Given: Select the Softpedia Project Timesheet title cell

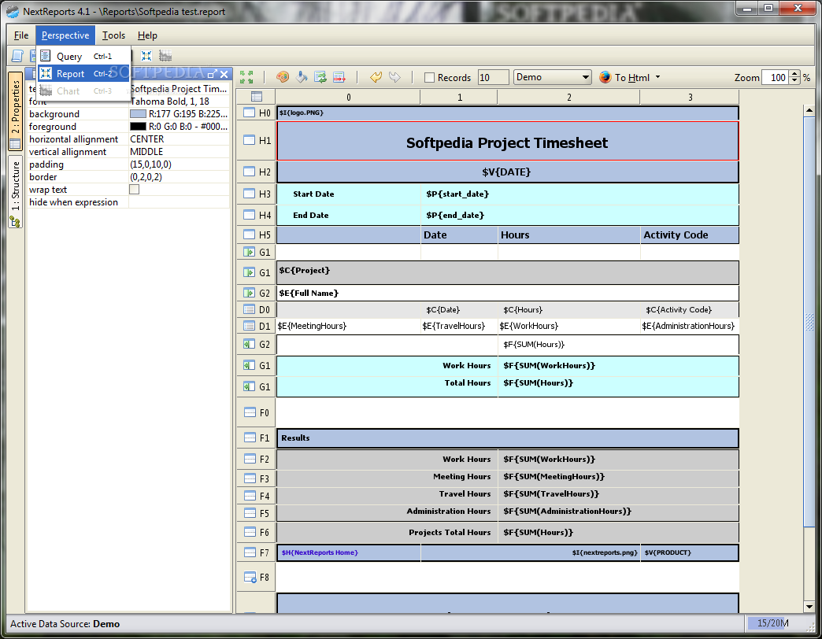Looking at the screenshot, I should coord(508,142).
